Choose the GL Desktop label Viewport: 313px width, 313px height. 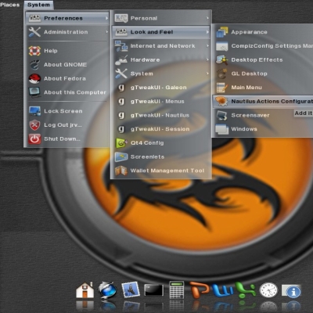click(x=249, y=74)
